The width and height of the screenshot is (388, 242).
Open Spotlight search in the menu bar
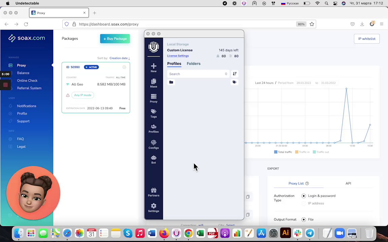click(326, 3)
